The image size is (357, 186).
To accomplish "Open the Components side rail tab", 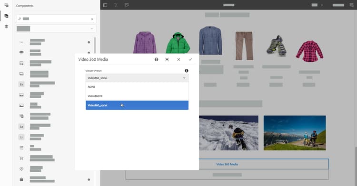I will (x=6, y=16).
